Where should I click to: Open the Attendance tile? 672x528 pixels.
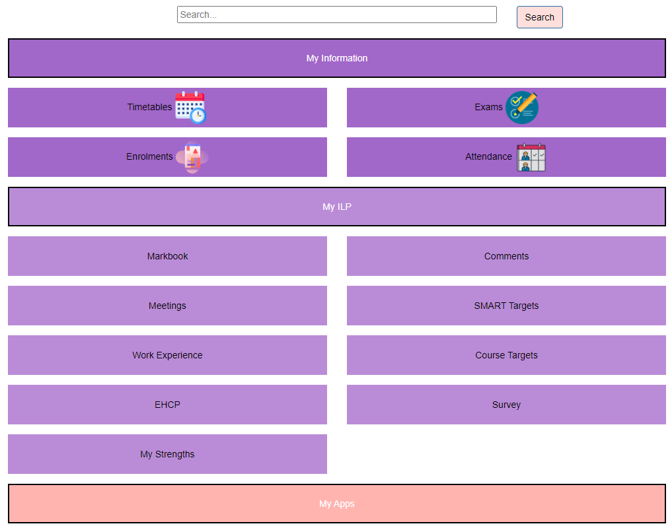(x=506, y=157)
